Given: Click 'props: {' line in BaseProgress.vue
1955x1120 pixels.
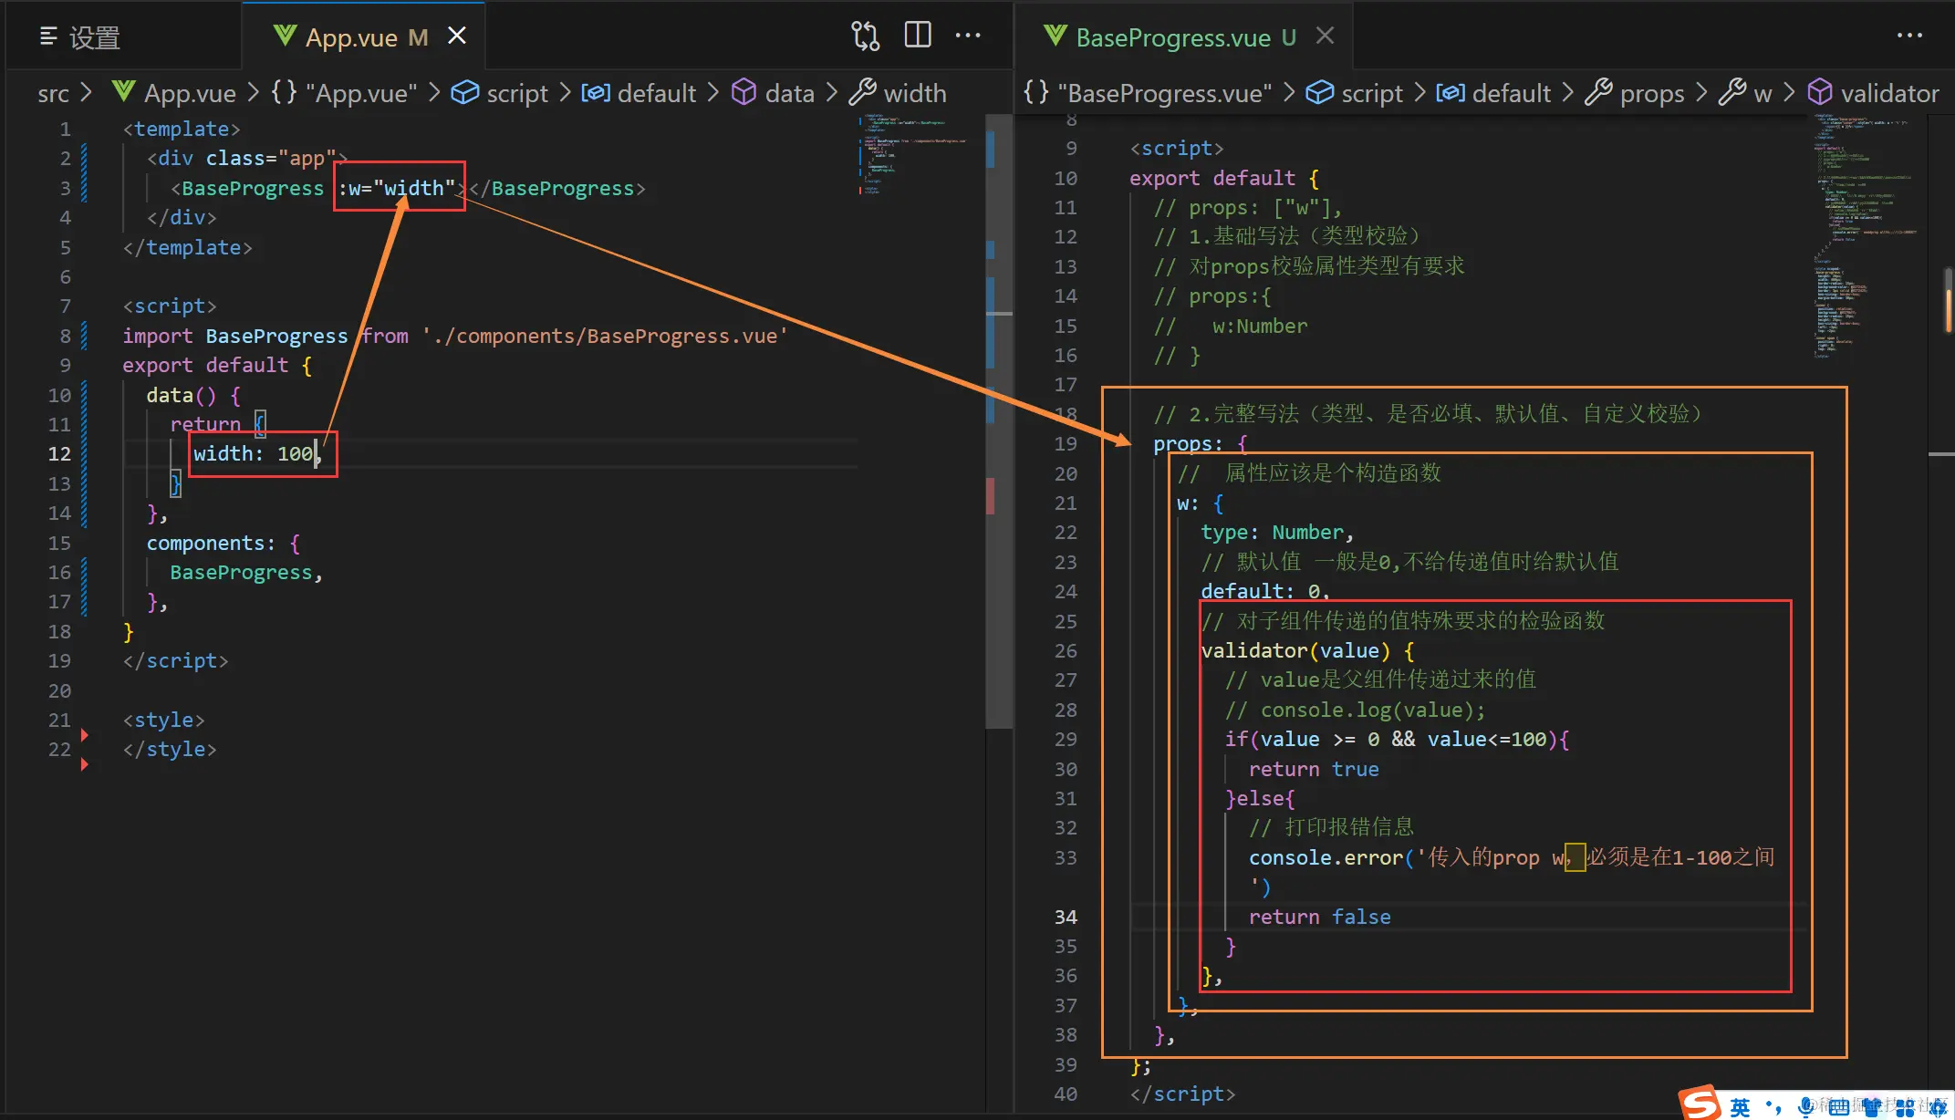Looking at the screenshot, I should (x=1200, y=443).
